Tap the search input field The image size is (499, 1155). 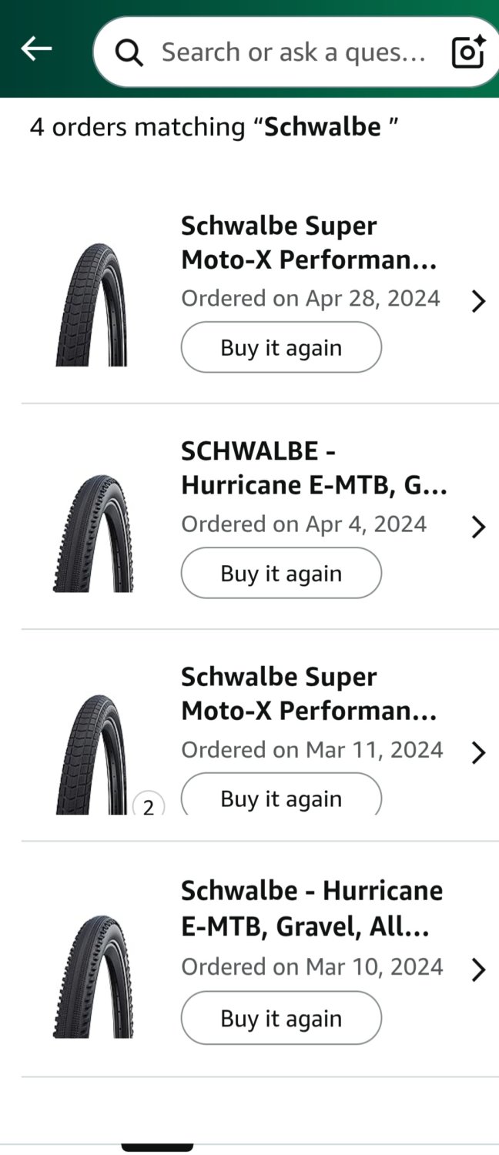[x=293, y=52]
